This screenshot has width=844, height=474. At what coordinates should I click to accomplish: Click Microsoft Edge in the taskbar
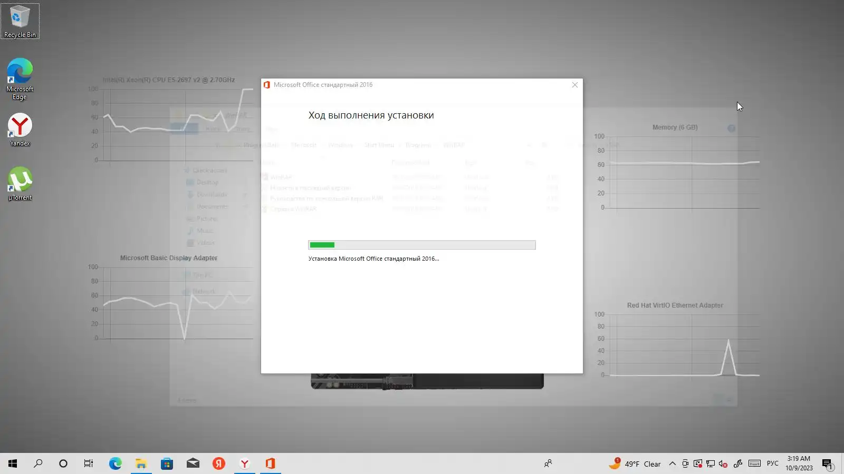point(115,463)
